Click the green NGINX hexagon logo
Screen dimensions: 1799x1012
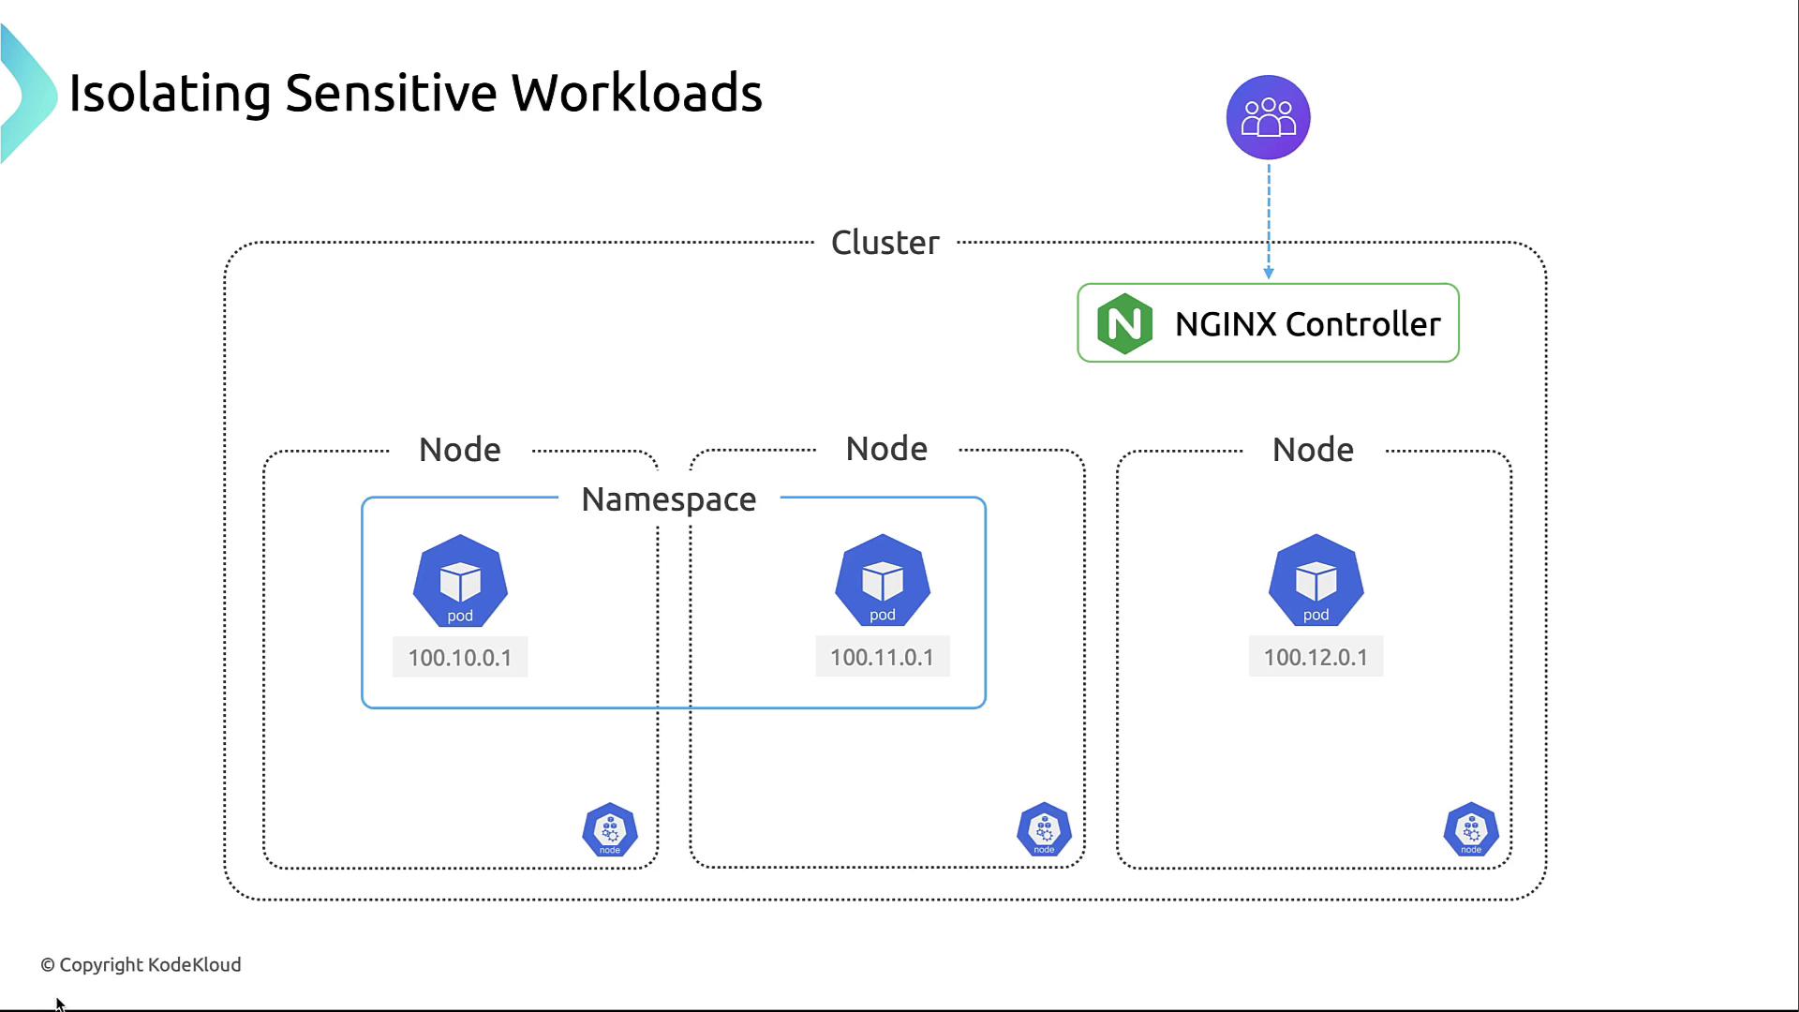(x=1124, y=323)
